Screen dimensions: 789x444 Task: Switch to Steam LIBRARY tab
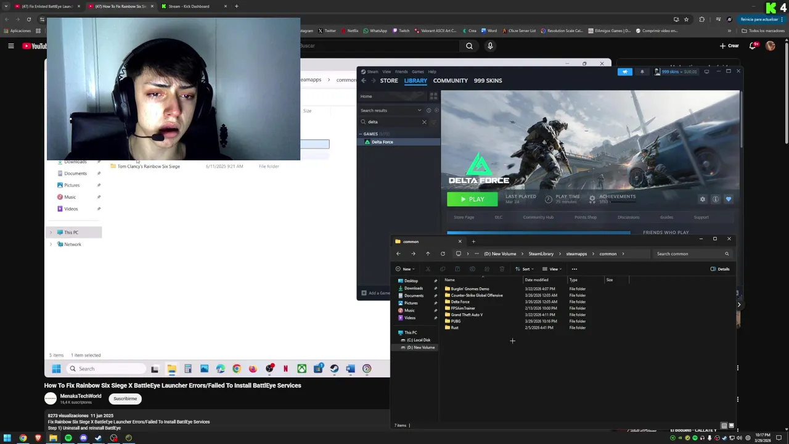(x=415, y=81)
